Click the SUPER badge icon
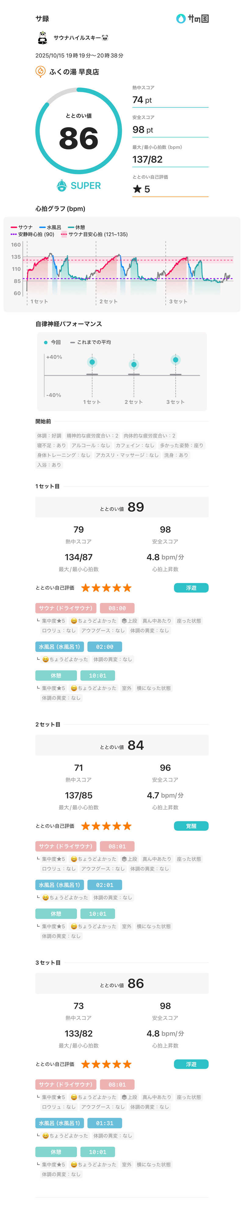This screenshot has width=244, height=1211. pos(62,186)
